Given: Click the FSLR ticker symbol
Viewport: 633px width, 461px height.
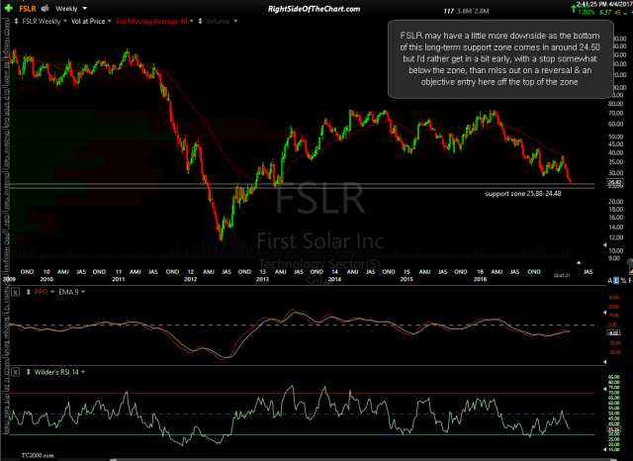Looking at the screenshot, I should point(28,9).
